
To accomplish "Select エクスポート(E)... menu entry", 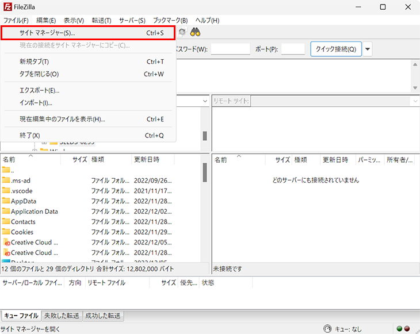I will coord(88,90).
